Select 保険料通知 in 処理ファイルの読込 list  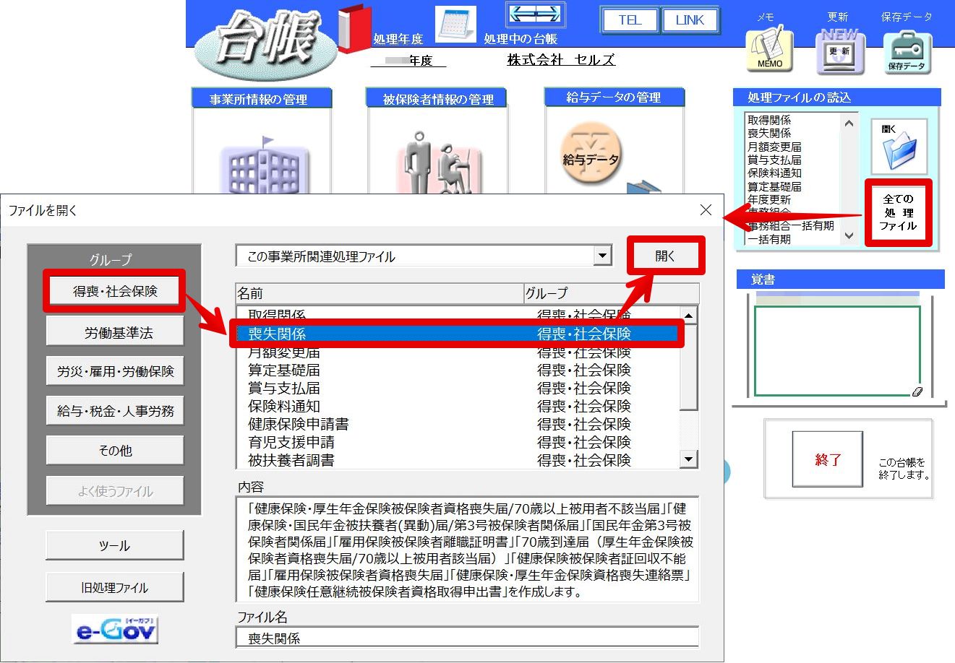point(774,173)
